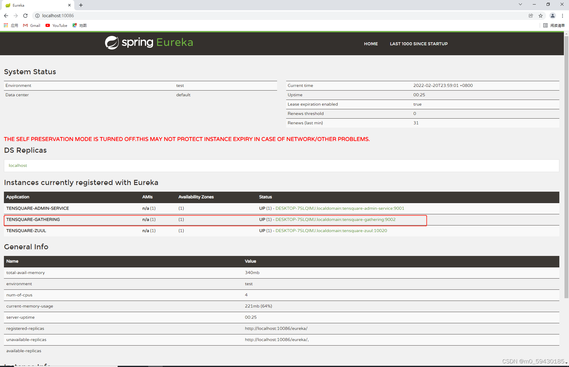Open LAST 1000 SINCE STARTUP page
Screen dimensions: 569x367
click(419, 44)
